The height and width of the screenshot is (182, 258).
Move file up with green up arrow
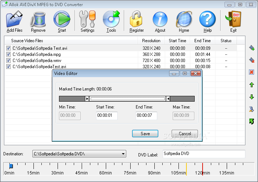[252, 85]
